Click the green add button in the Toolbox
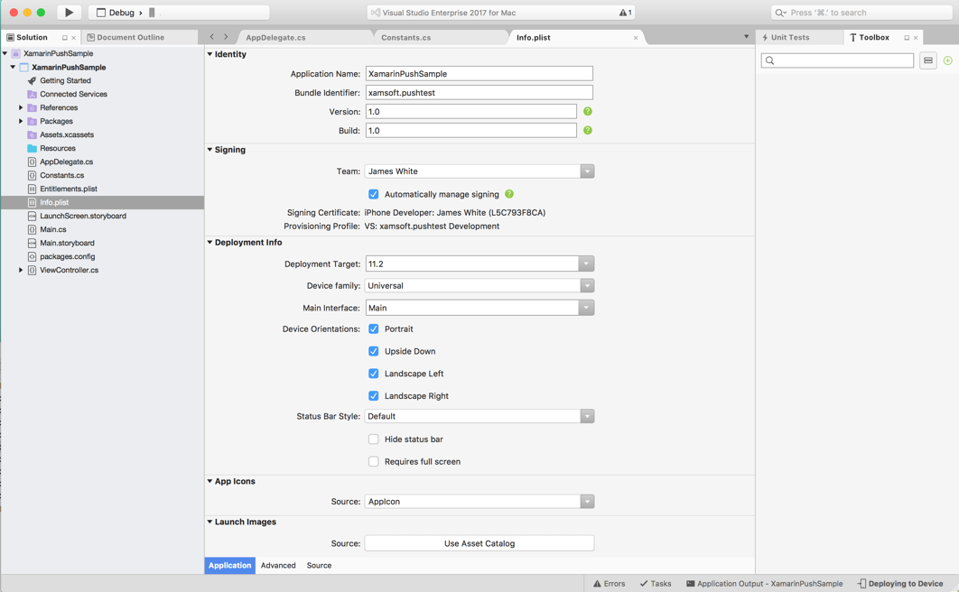This screenshot has width=959, height=592. click(x=947, y=60)
